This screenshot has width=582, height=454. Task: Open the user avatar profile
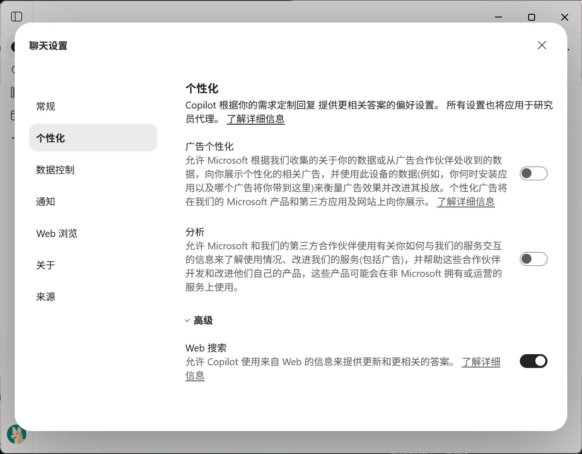tap(17, 434)
